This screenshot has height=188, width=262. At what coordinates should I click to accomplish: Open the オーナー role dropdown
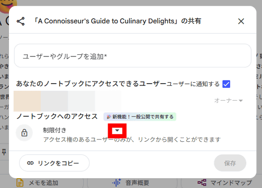(228, 101)
